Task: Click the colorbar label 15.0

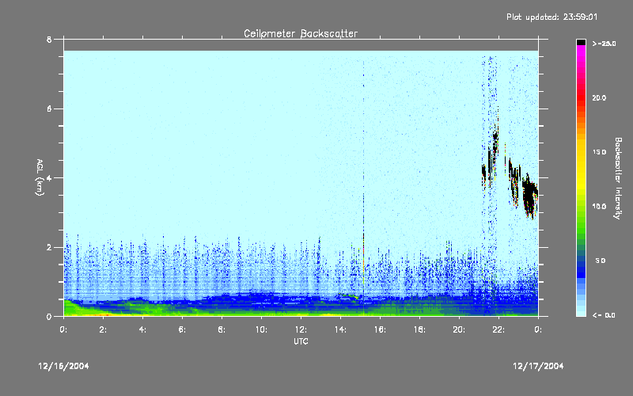Action: point(599,152)
